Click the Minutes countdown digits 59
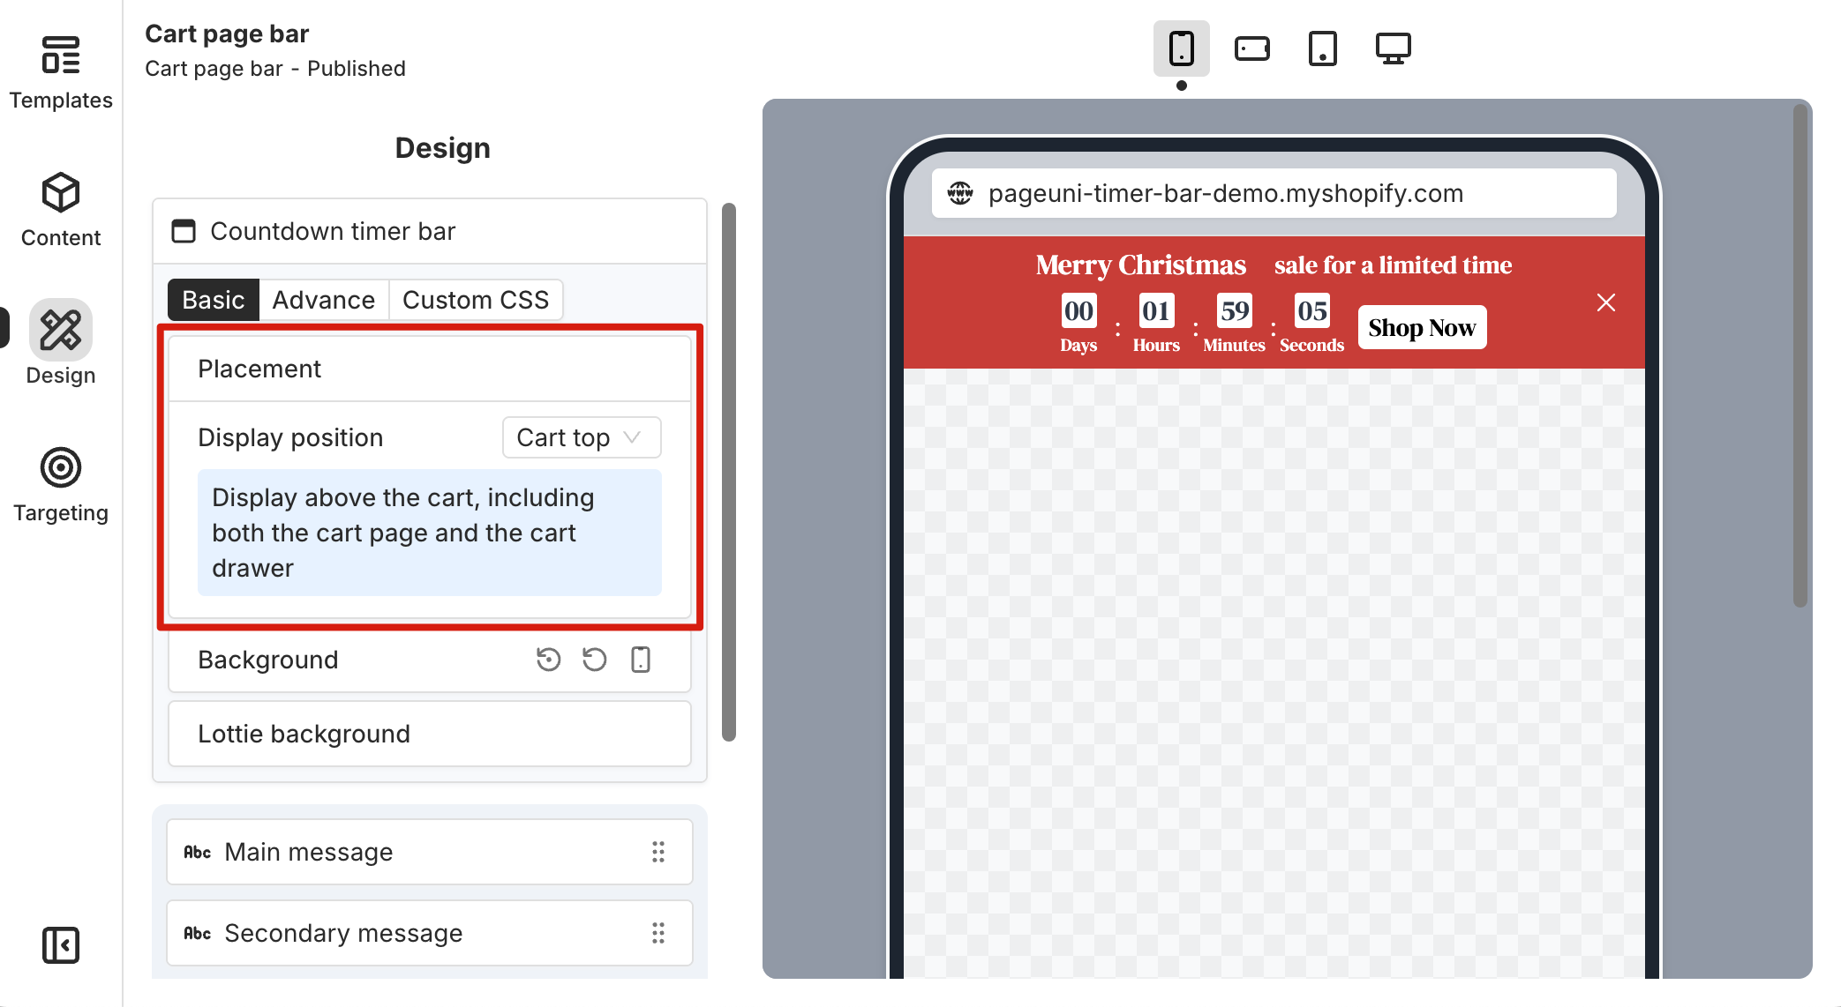This screenshot has width=1841, height=1007. [1235, 310]
